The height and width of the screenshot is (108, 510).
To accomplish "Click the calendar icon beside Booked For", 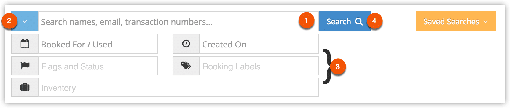I will coord(25,44).
